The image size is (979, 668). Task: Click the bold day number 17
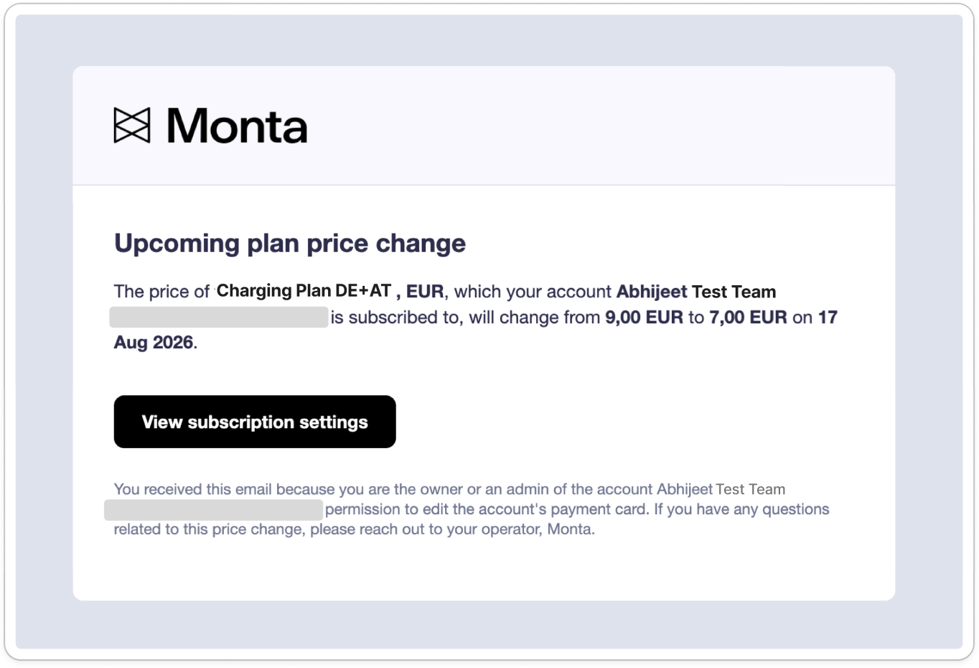tap(828, 317)
